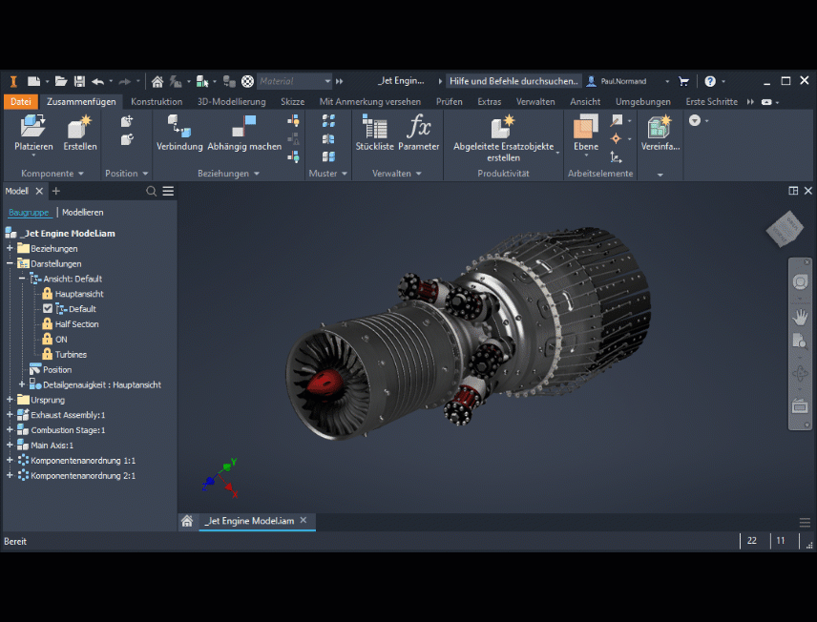Open the Model browser hamburger menu
Viewport: 817px width, 622px height.
click(168, 191)
